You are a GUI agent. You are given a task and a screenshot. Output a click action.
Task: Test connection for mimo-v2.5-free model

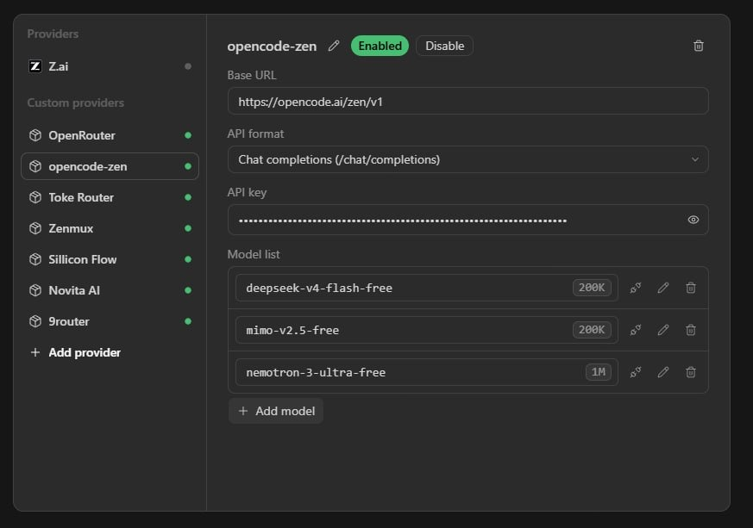pyautogui.click(x=636, y=330)
